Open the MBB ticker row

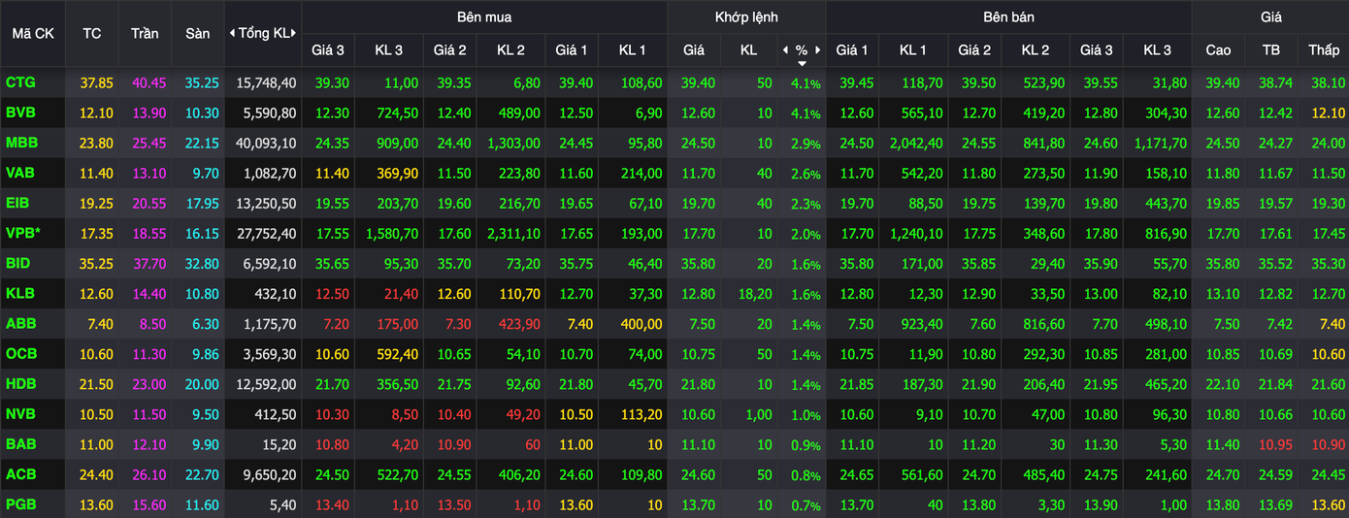[21, 144]
